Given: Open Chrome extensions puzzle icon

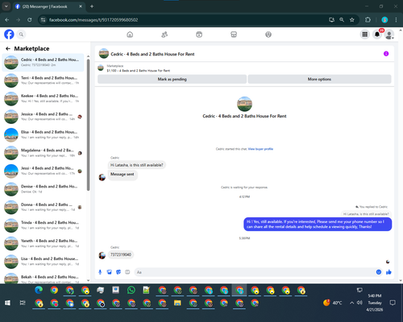Looking at the screenshot, I should [368, 20].
